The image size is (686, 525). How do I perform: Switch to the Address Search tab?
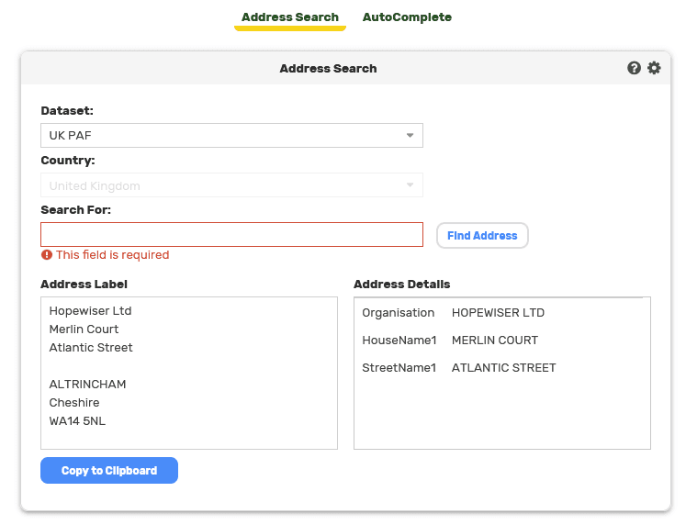click(289, 17)
